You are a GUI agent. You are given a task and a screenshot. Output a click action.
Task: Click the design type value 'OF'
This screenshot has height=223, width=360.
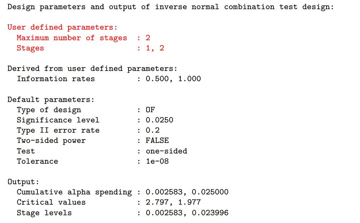pos(150,110)
